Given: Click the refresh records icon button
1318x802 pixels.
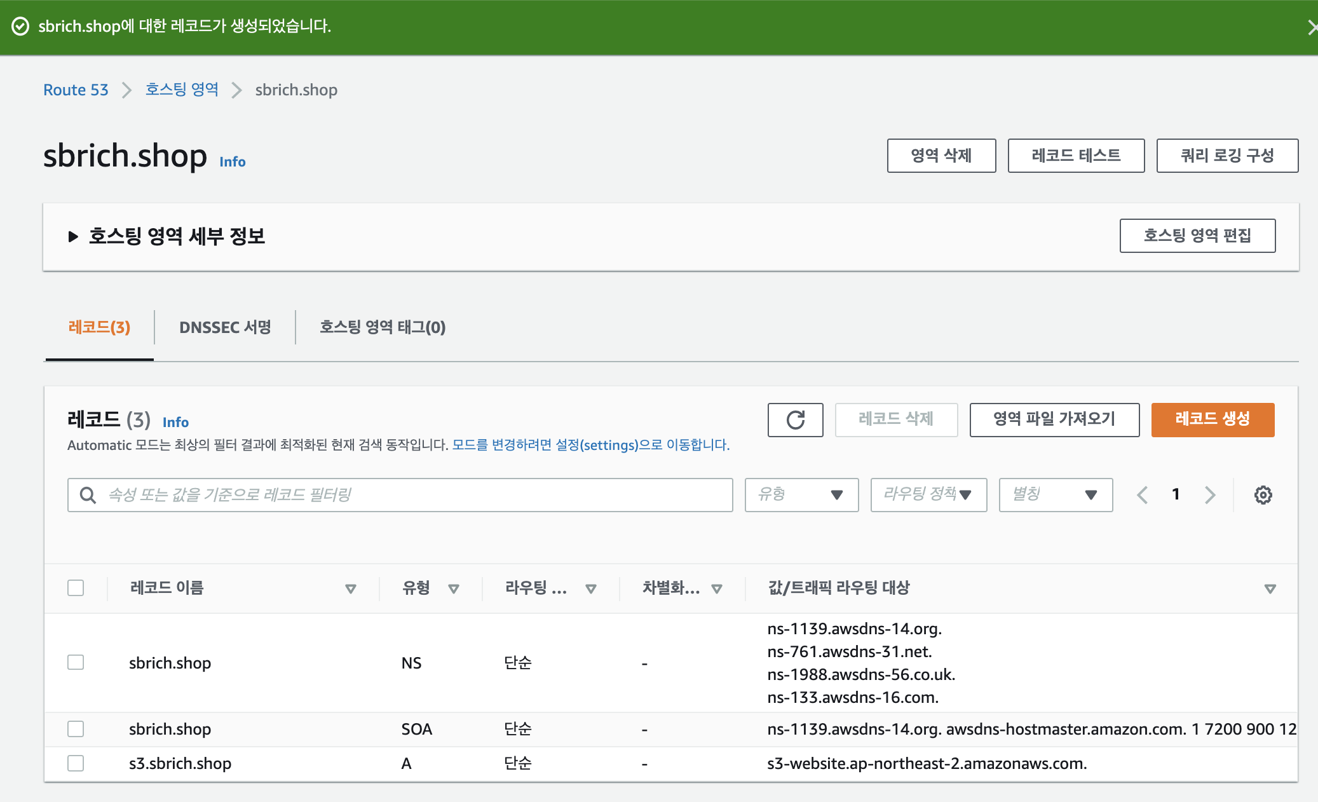Looking at the screenshot, I should point(795,419).
